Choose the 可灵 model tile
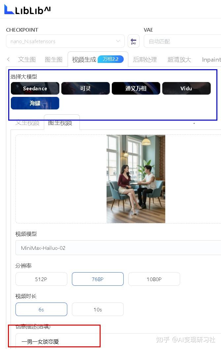The image size is (221, 349). [85, 88]
